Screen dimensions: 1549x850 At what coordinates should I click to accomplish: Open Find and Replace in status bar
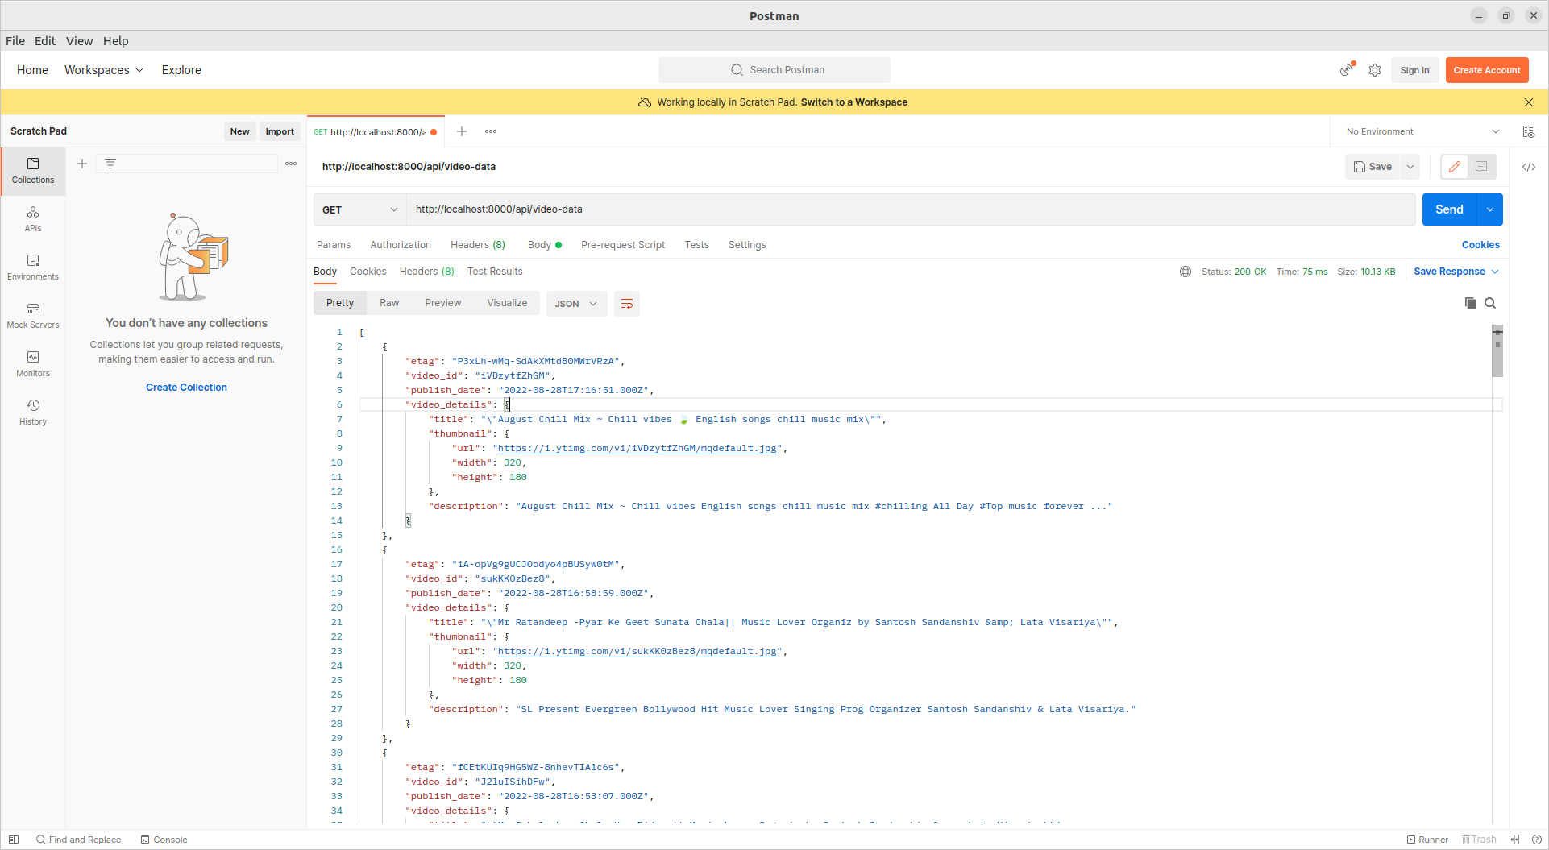point(78,840)
